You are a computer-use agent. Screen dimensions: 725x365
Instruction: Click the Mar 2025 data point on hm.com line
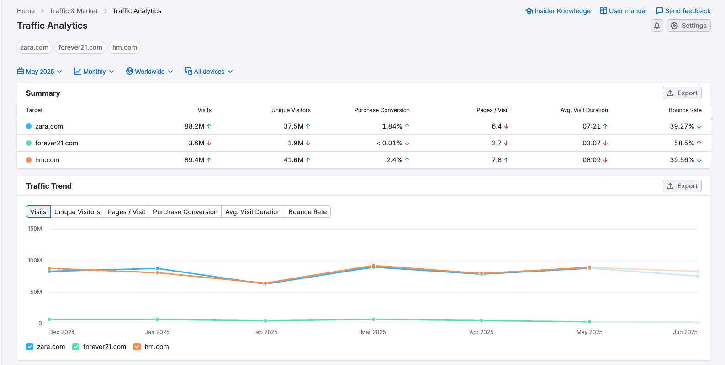pyautogui.click(x=373, y=266)
